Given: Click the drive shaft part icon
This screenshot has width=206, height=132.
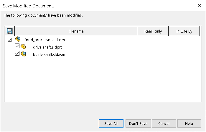Looking at the screenshot, I should click(x=23, y=46).
